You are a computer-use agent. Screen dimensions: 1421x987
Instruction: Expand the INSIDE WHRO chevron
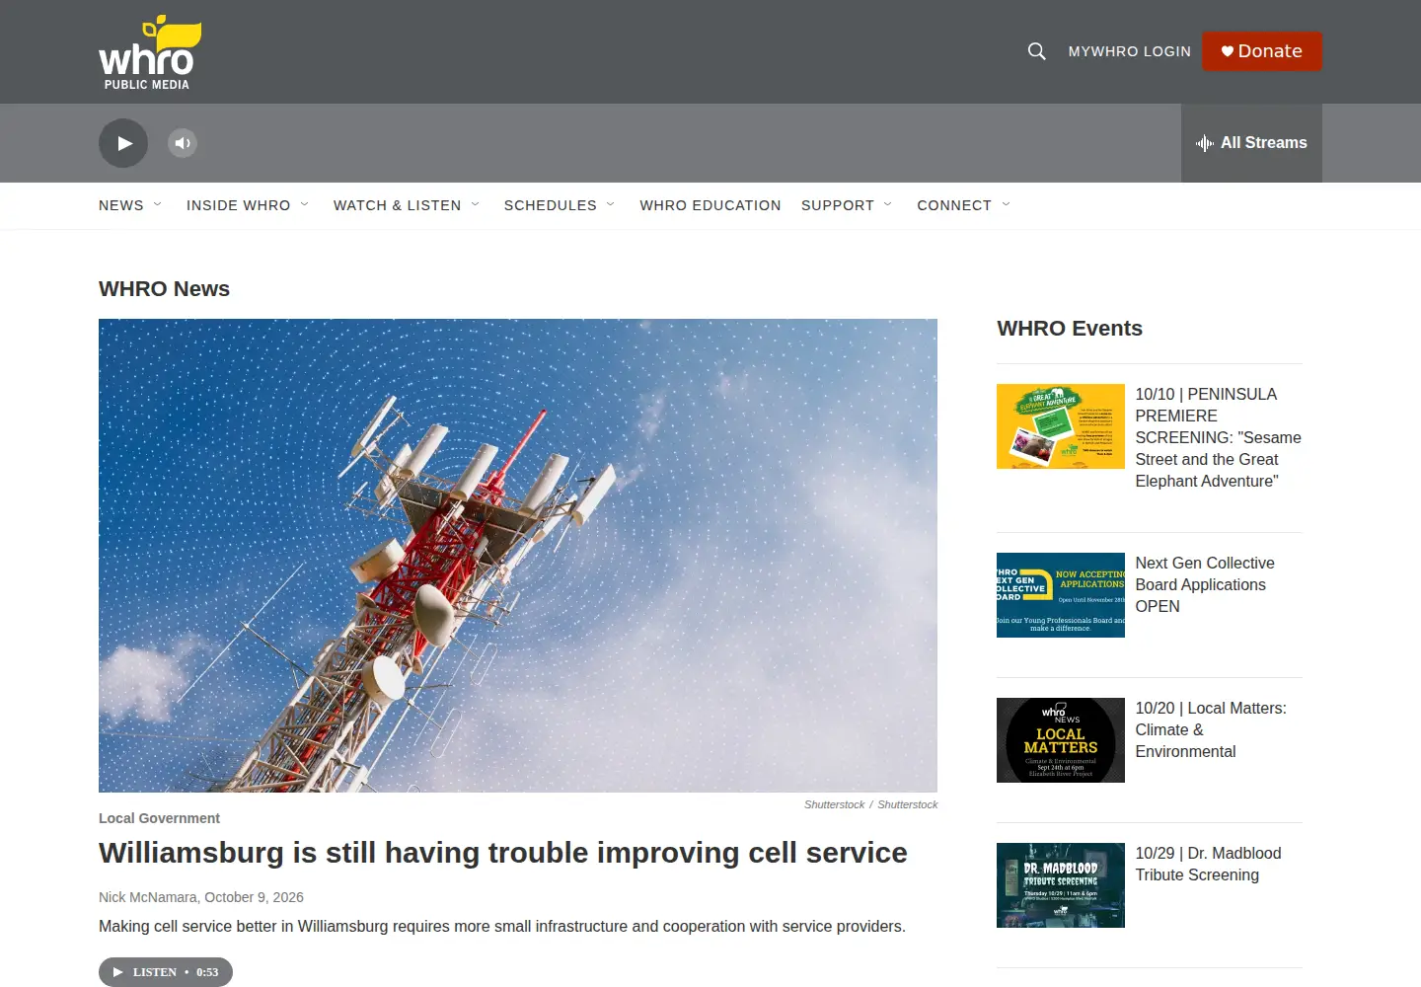(x=305, y=204)
